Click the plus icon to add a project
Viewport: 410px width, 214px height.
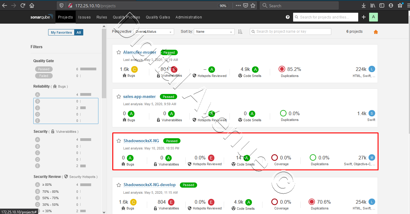click(364, 17)
